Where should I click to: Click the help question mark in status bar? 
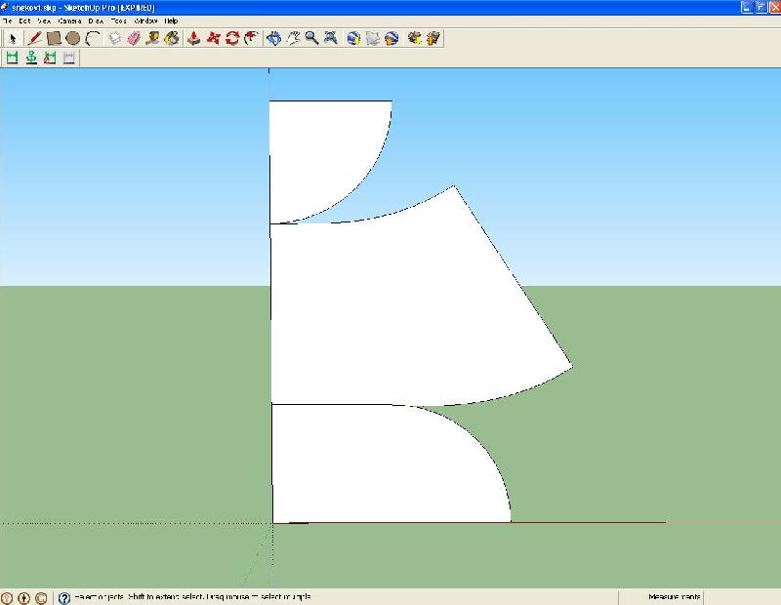coord(64,598)
